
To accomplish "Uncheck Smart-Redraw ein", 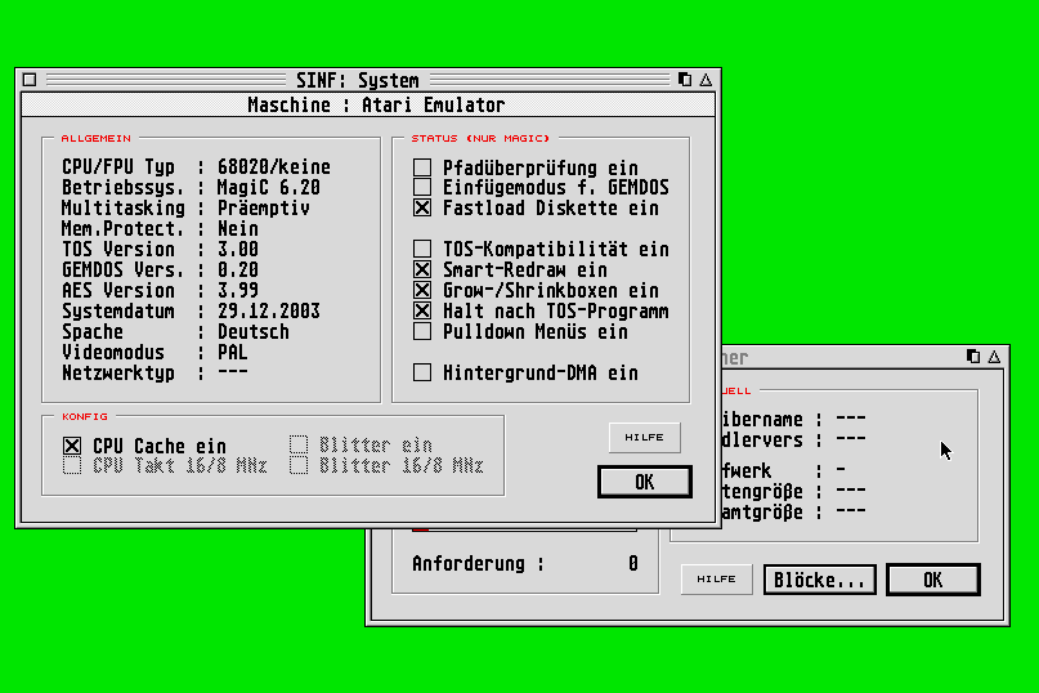I will 422,269.
